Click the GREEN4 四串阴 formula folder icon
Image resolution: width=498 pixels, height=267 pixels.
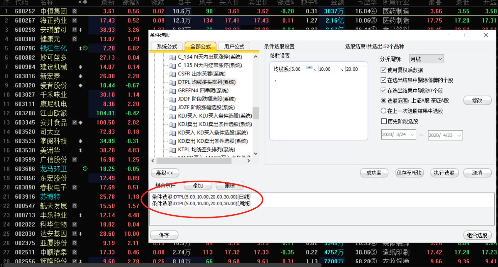[172, 91]
